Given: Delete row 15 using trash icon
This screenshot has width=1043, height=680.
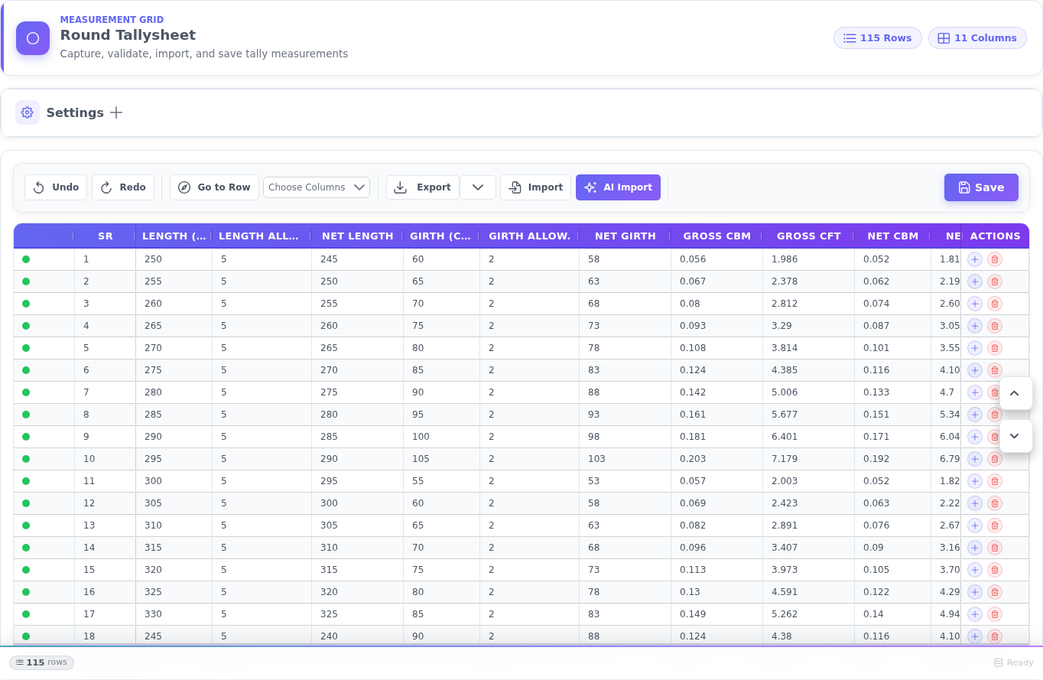Looking at the screenshot, I should pyautogui.click(x=995, y=570).
